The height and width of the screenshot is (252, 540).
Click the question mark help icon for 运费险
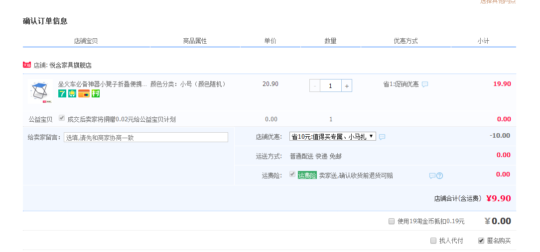coord(439,175)
